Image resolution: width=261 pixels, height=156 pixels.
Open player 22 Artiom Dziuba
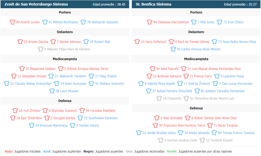[x=36, y=42]
